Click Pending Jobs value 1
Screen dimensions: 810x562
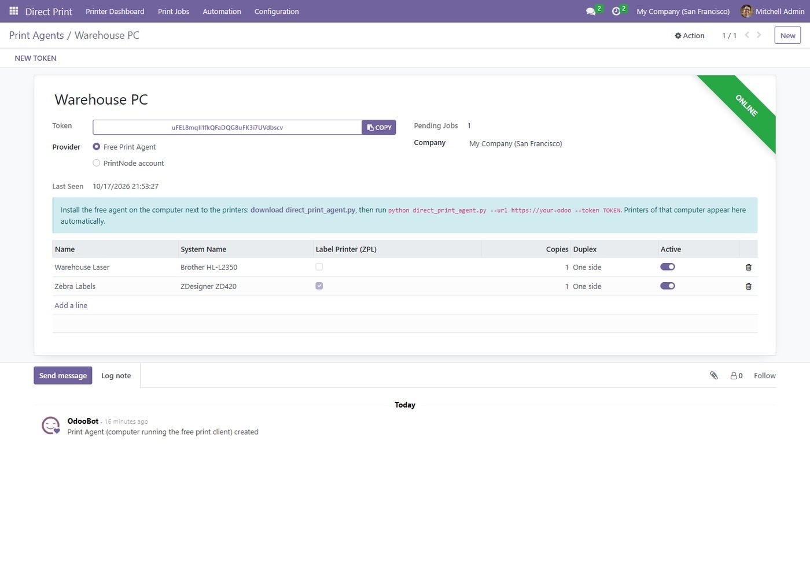point(469,125)
